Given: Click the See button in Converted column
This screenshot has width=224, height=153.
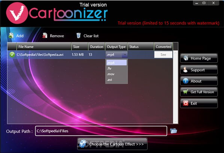Looking at the screenshot, I should 163,54.
